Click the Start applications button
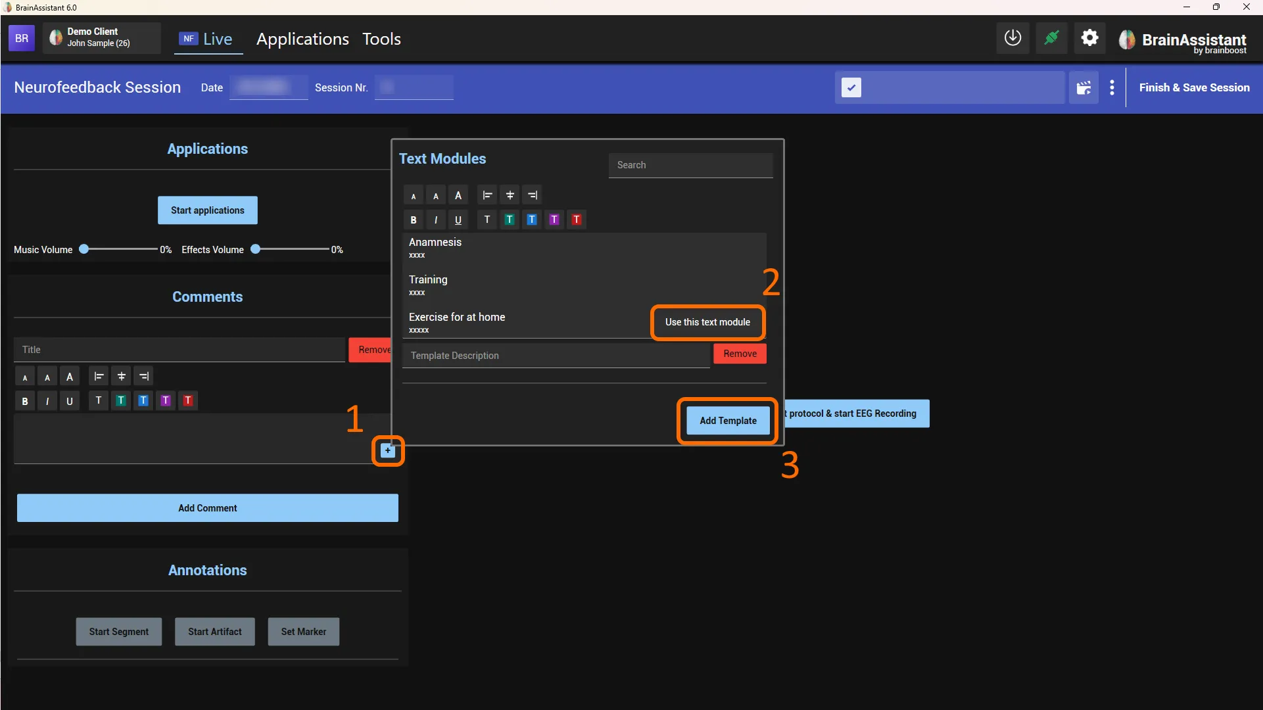 [207, 210]
